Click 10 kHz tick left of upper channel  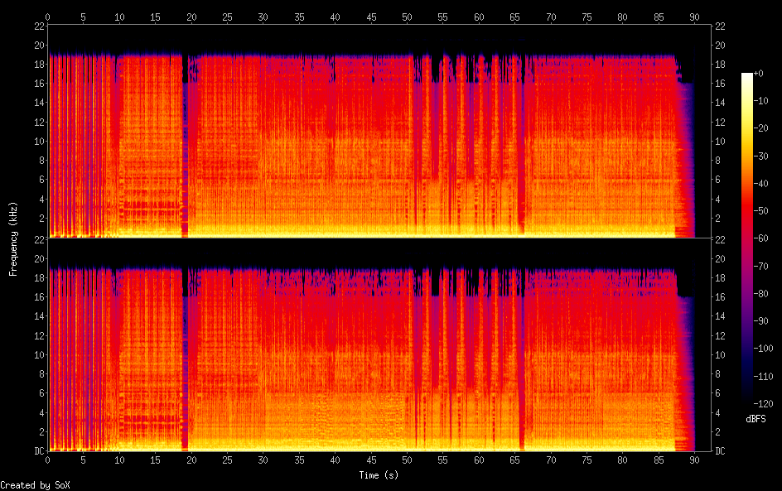point(37,141)
